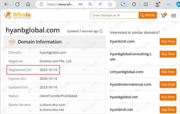Buy Now for hyanbintl.net
This screenshot has width=180, height=114.
168,110
